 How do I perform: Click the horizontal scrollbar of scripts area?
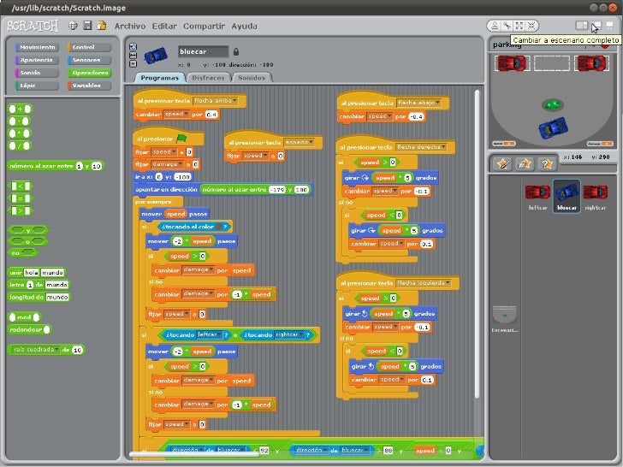coord(194,454)
